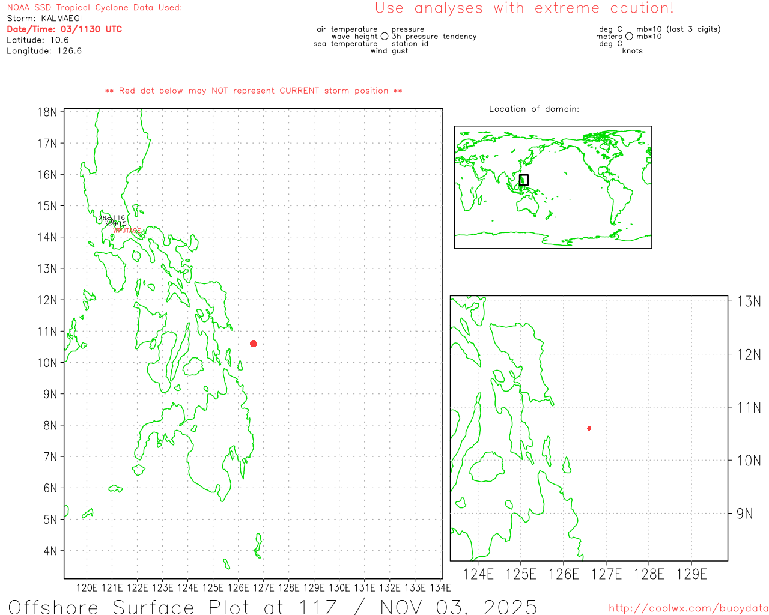Screen dimensions: 769x615
Task: Open the coolwx.com/buoydata link
Action: pos(688,608)
